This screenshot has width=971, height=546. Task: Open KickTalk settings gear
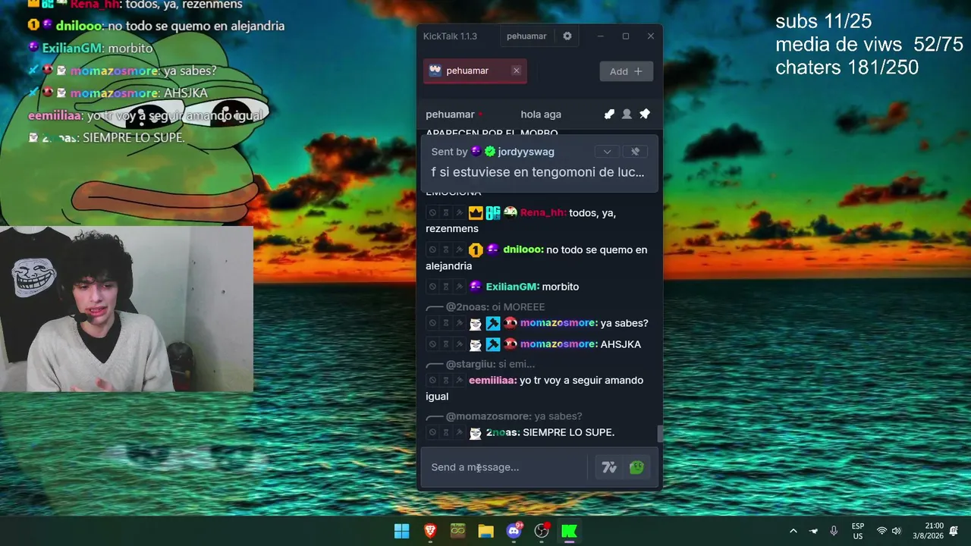click(x=567, y=36)
